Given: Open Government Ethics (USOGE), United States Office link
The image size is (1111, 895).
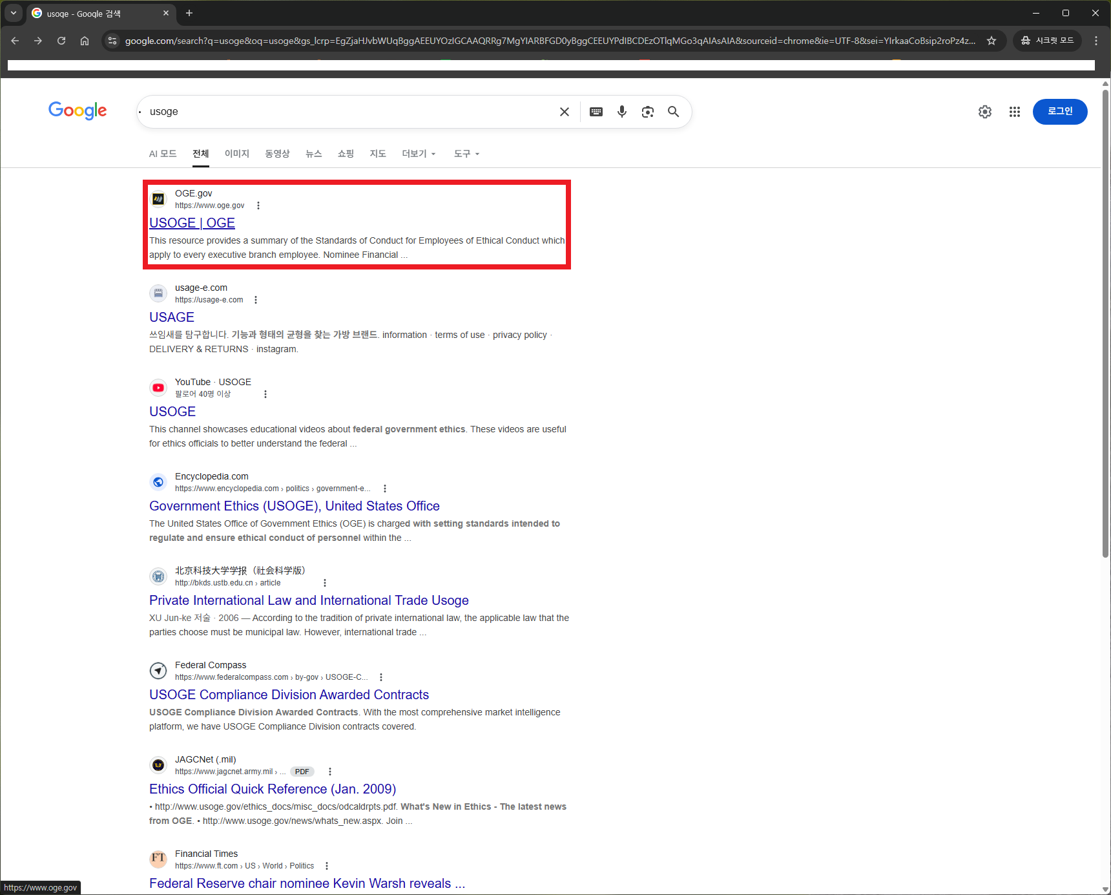Looking at the screenshot, I should [x=295, y=506].
